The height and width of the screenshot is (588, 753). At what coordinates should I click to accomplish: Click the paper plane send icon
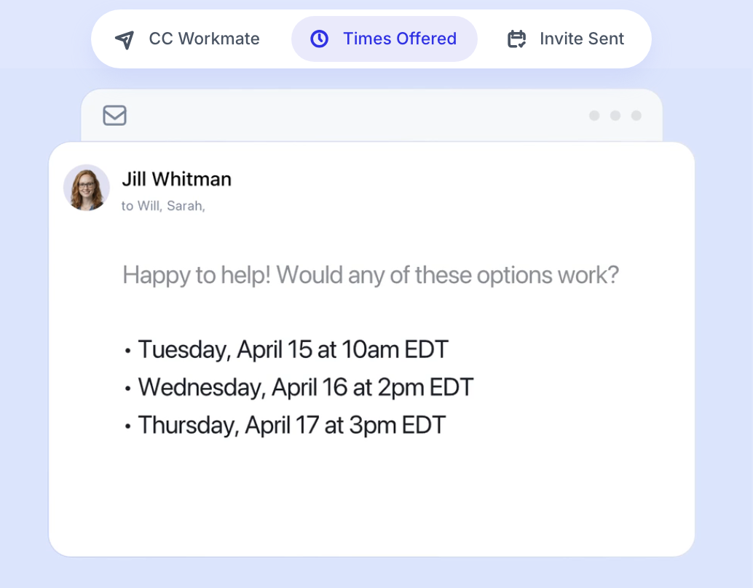coord(125,39)
